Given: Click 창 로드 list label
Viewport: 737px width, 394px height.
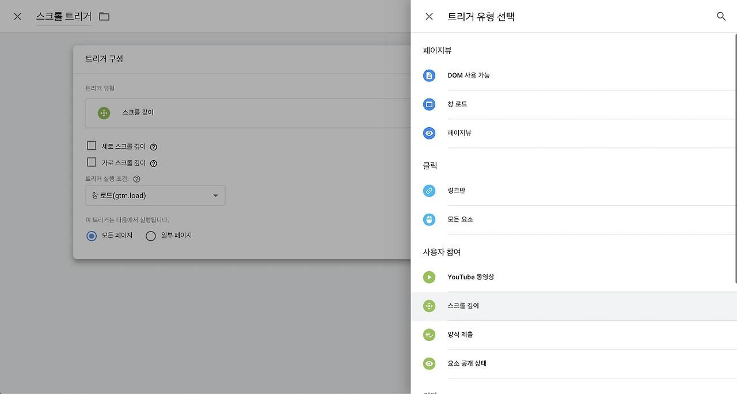Looking at the screenshot, I should (x=457, y=104).
